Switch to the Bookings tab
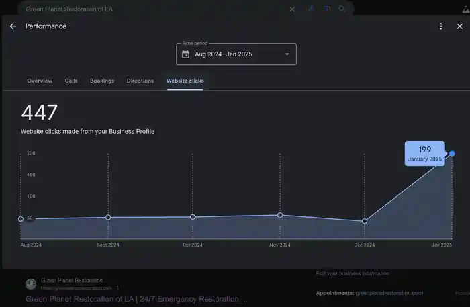 (x=102, y=81)
